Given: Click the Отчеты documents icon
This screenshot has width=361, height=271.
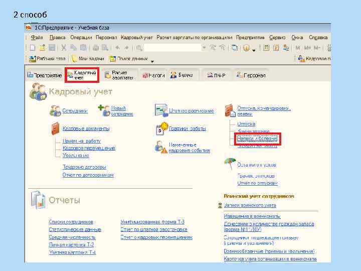Looking at the screenshot, I should click(38, 200).
